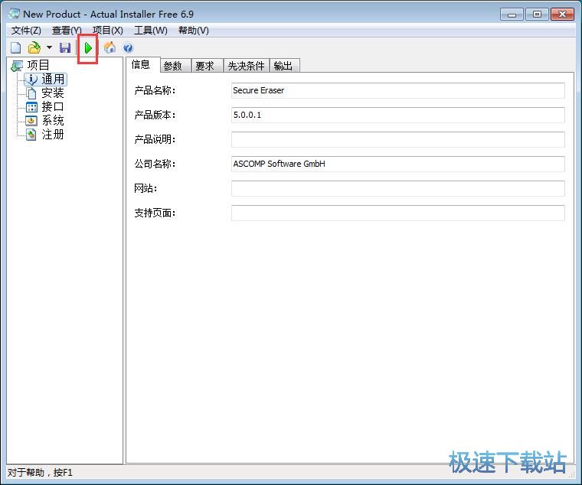Click the empty 网站 input field
Viewport: 582px width, 485px height.
(x=398, y=188)
